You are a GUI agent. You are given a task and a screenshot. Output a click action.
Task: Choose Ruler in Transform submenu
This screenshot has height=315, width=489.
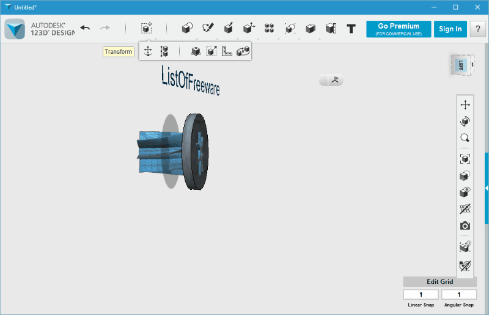tap(227, 51)
